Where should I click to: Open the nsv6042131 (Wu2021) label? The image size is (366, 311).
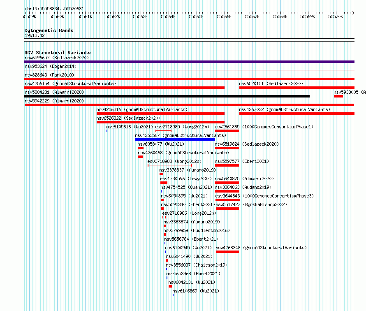192,282
